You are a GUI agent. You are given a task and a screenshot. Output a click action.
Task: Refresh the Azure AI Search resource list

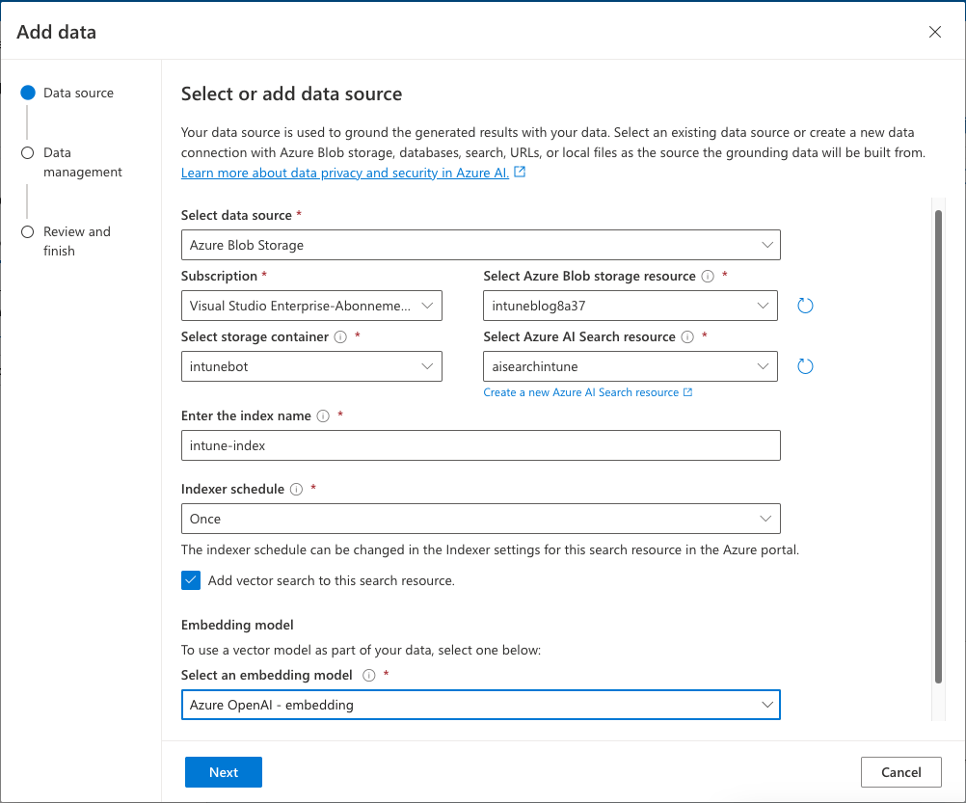click(x=806, y=366)
